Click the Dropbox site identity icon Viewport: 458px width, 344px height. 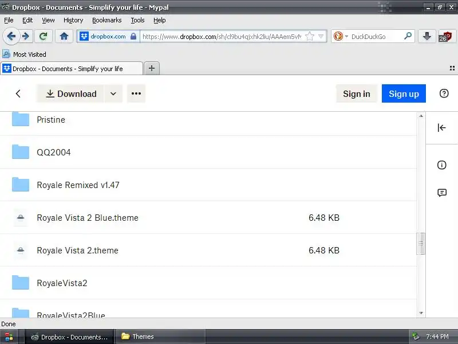(84, 37)
